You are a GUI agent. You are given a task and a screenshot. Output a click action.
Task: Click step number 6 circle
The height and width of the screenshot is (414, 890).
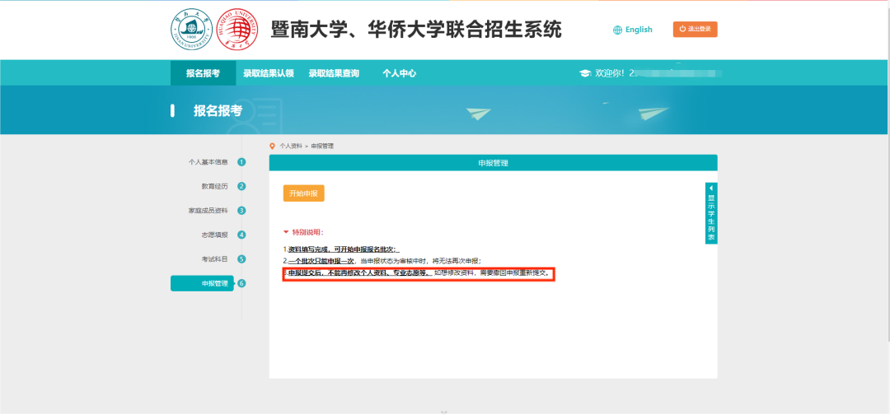(x=241, y=284)
